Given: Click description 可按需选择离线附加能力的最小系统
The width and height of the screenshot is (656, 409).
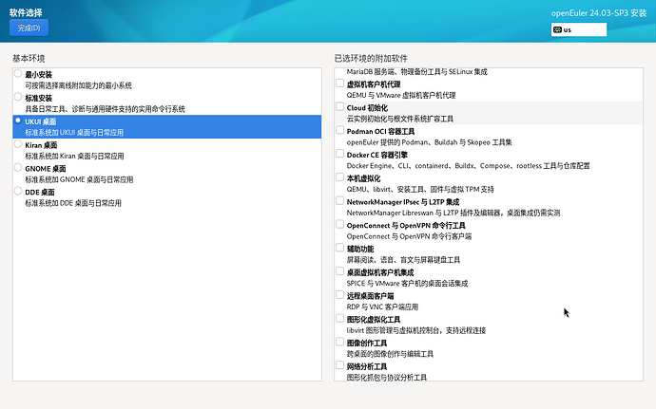Looking at the screenshot, I should pos(78,85).
